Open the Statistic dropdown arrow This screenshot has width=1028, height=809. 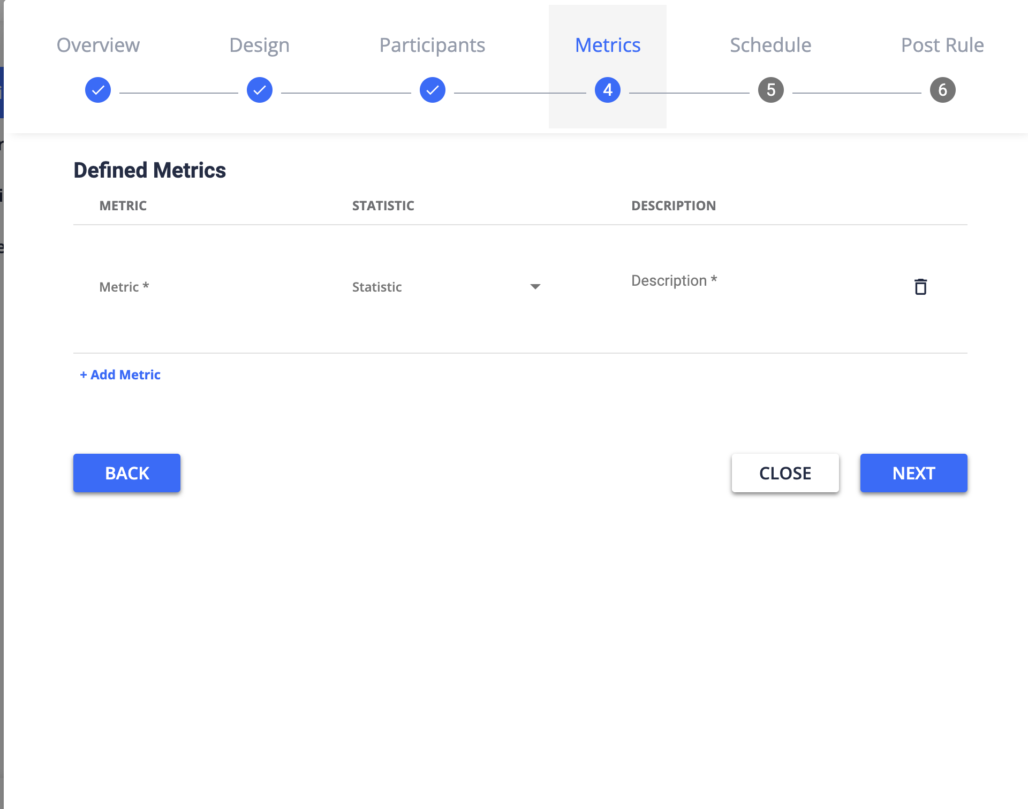pyautogui.click(x=535, y=287)
